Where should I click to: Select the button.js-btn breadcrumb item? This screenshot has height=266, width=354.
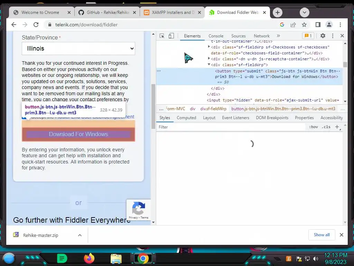pos(283,108)
